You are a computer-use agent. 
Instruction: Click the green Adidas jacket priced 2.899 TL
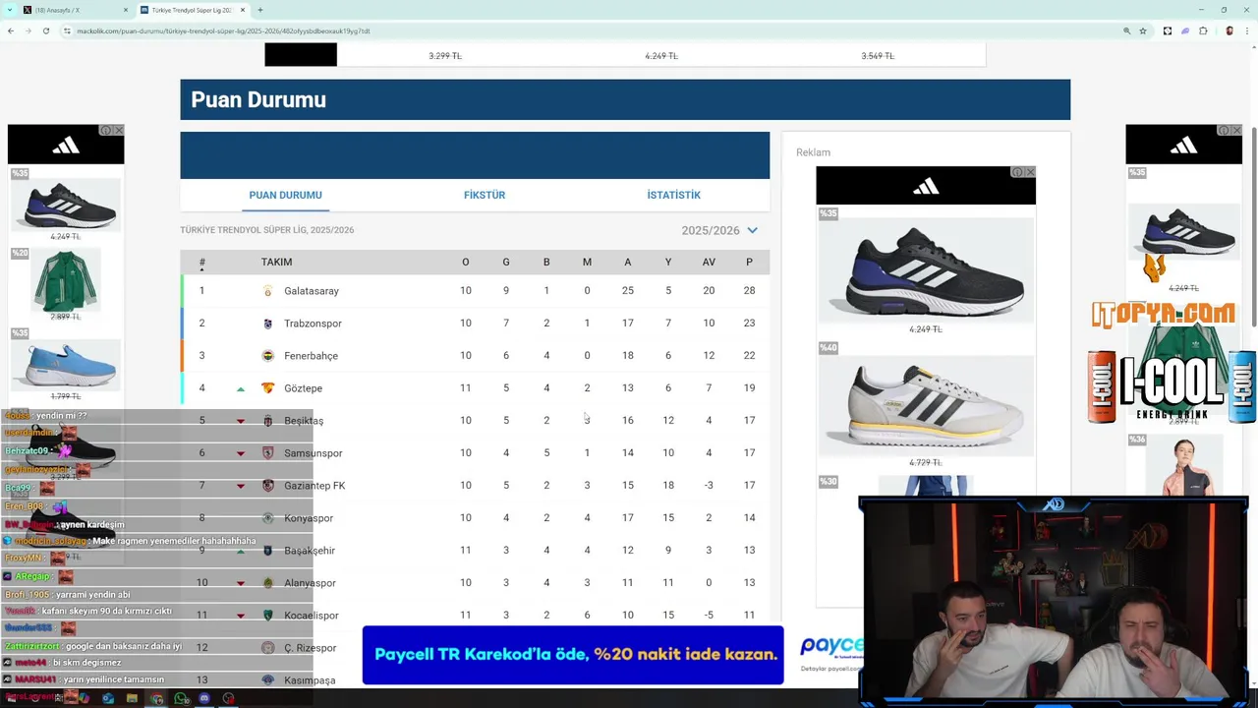(x=65, y=280)
